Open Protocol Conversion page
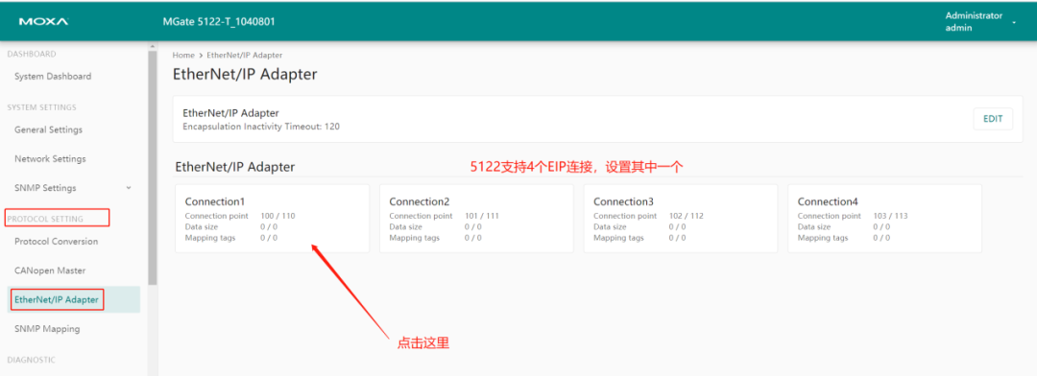 coord(57,242)
